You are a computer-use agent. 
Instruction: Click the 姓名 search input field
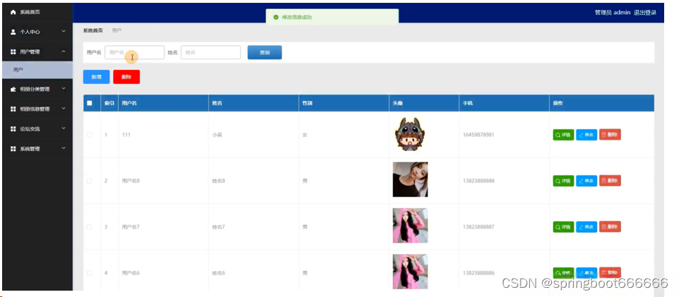click(x=211, y=52)
